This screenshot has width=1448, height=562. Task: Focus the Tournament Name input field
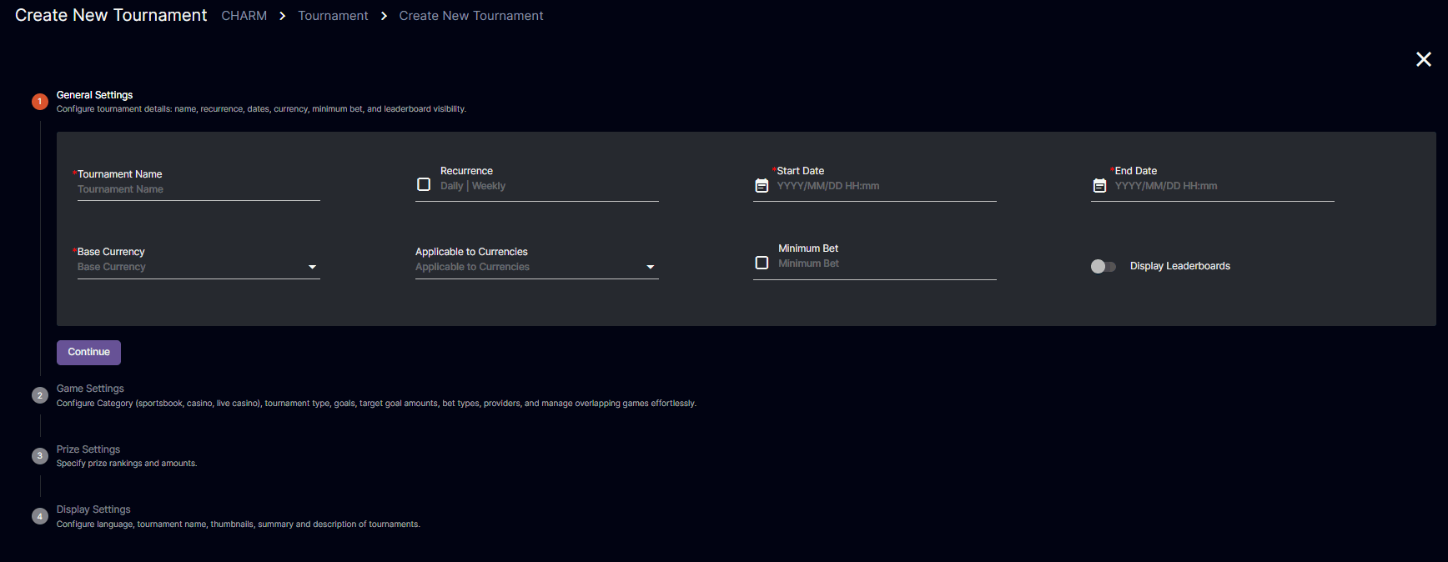point(199,190)
